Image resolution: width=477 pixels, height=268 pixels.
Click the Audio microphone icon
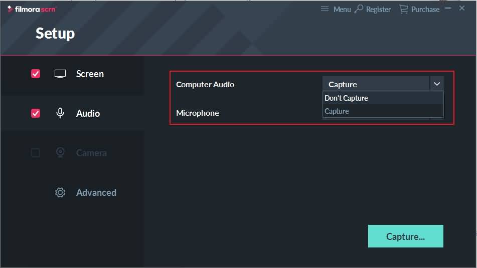click(60, 113)
